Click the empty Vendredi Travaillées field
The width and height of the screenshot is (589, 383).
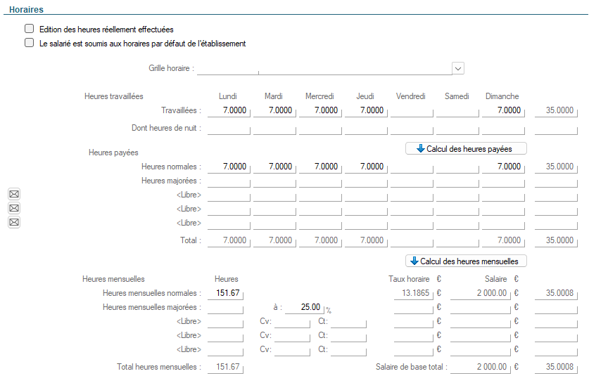tap(412, 110)
